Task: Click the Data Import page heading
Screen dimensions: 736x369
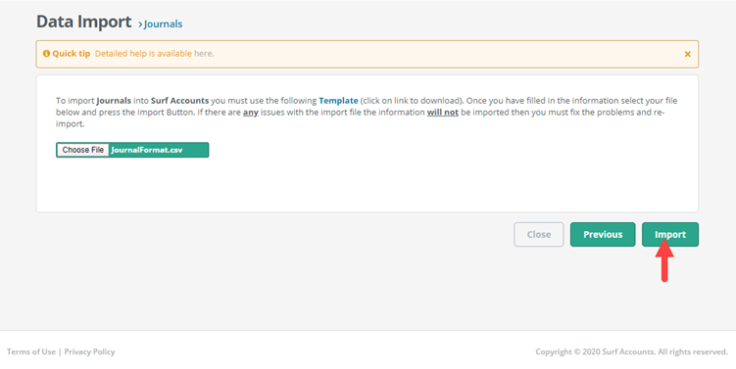Action: click(84, 23)
